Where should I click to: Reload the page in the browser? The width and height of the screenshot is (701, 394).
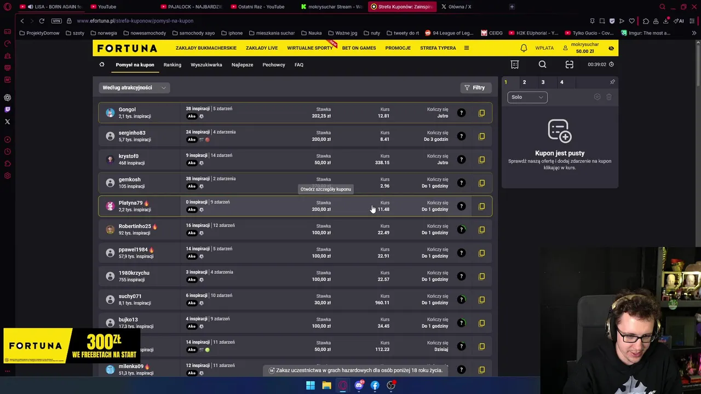point(42,21)
